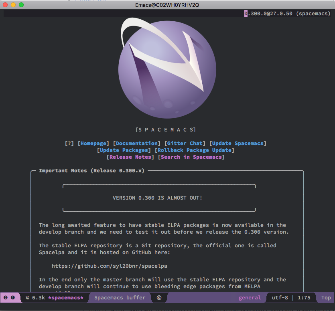Click the Top position indicator
Screen dimensions: 335x311
(325, 298)
